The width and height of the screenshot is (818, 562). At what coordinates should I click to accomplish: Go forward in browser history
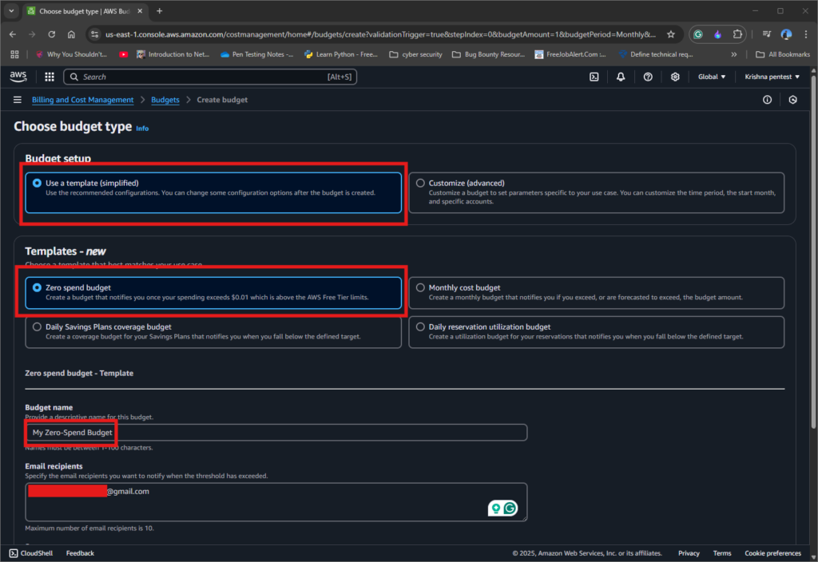coord(32,34)
